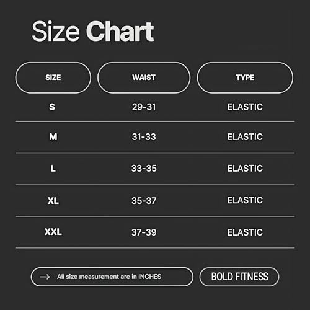The image size is (310, 310).
Task: Click ELASTIC type in the S row
Action: click(245, 107)
